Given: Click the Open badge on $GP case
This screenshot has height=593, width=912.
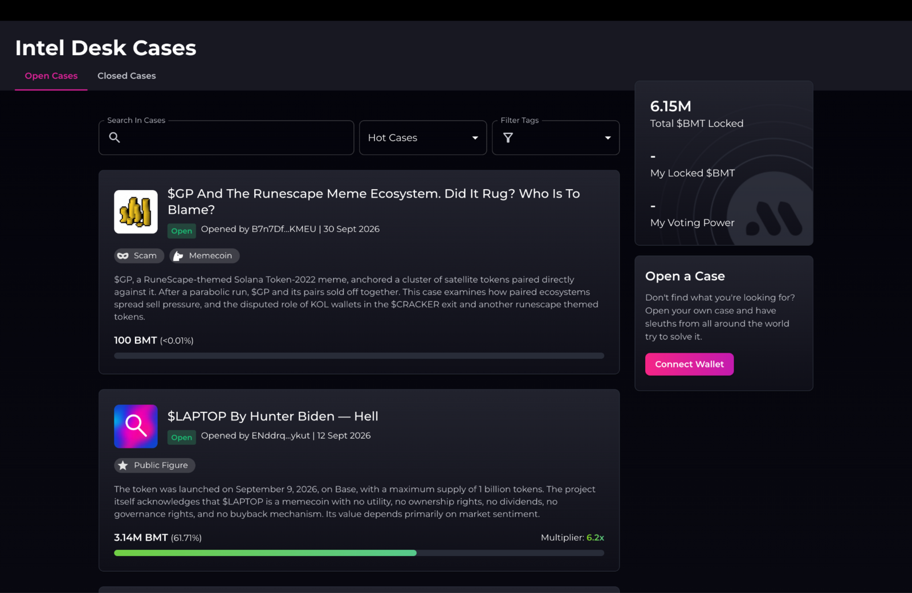Looking at the screenshot, I should (x=182, y=231).
